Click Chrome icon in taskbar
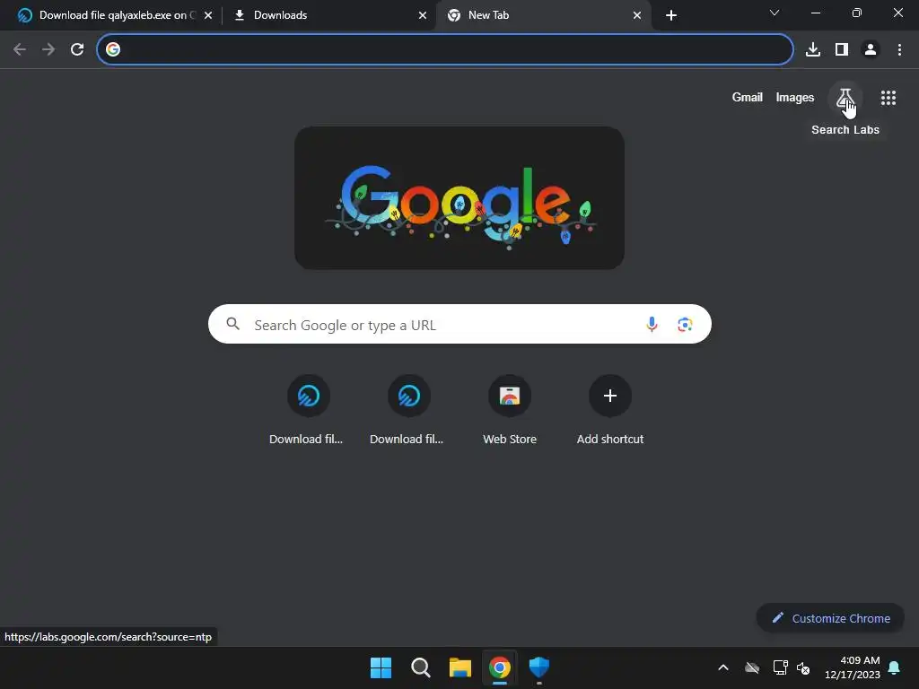Image resolution: width=919 pixels, height=689 pixels. tap(499, 667)
